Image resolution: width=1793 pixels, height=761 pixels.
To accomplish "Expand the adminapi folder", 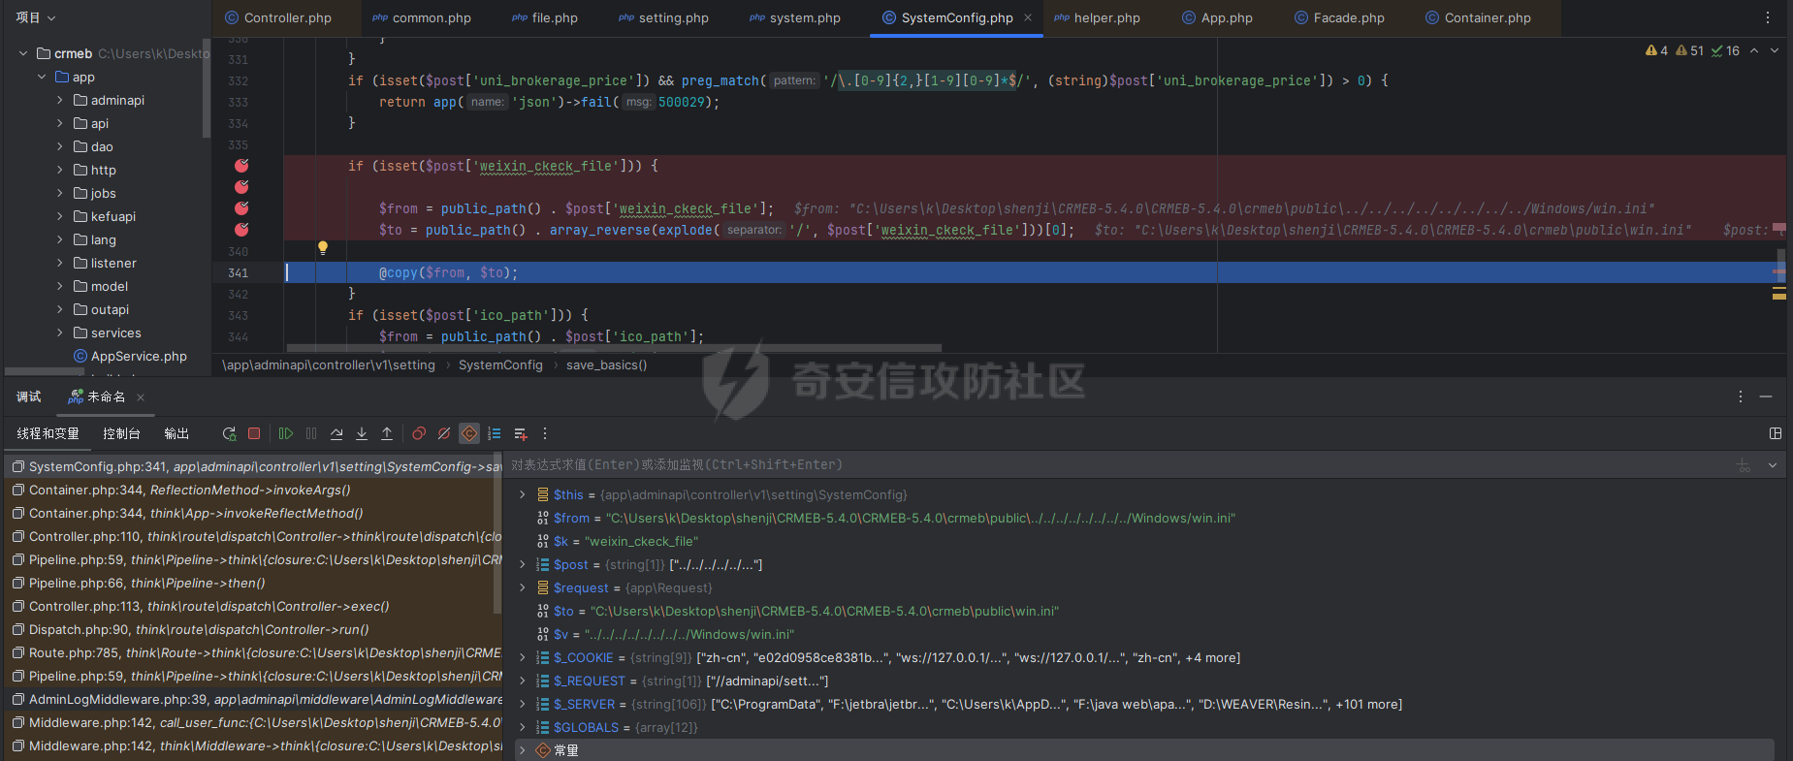I will [60, 100].
